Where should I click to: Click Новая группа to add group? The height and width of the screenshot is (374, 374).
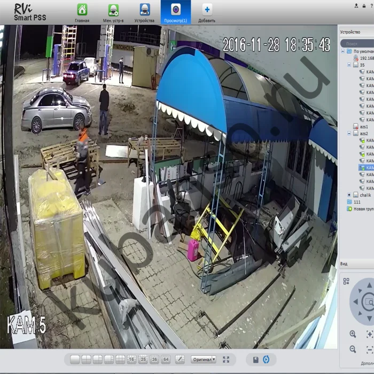(x=360, y=209)
